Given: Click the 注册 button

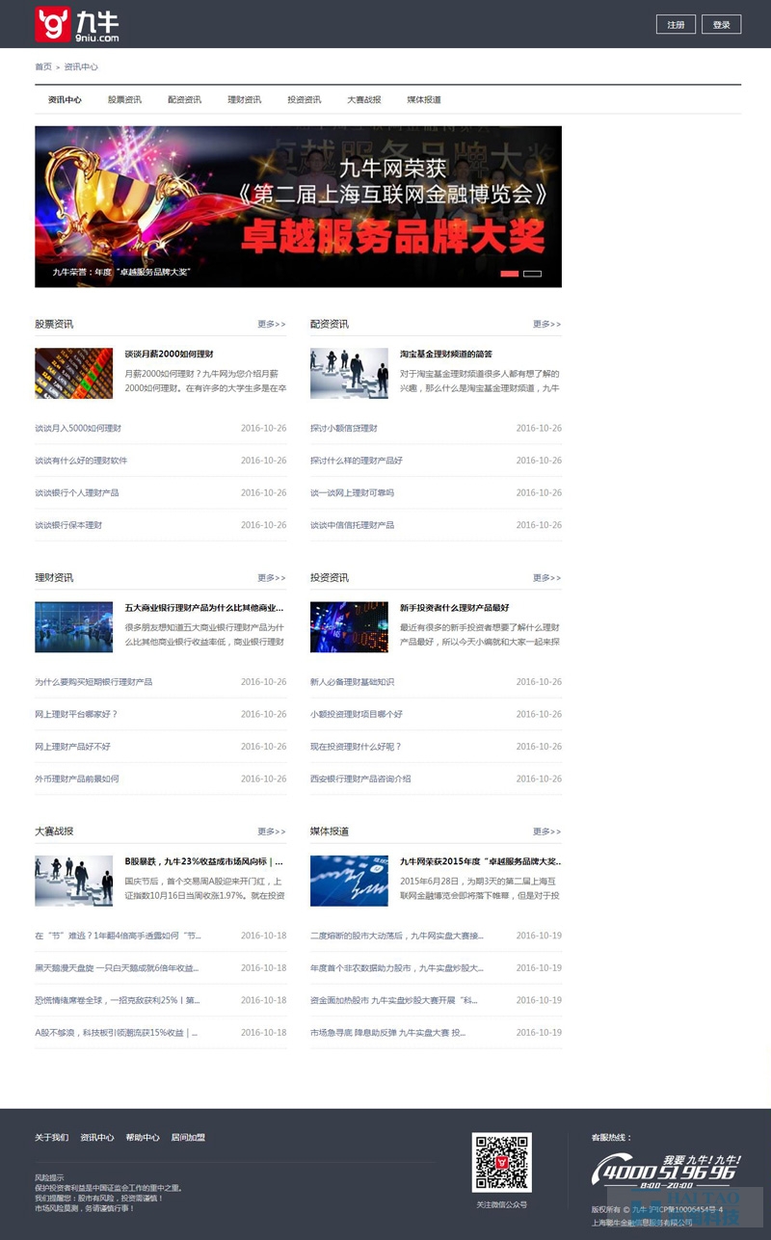Looking at the screenshot, I should (676, 25).
